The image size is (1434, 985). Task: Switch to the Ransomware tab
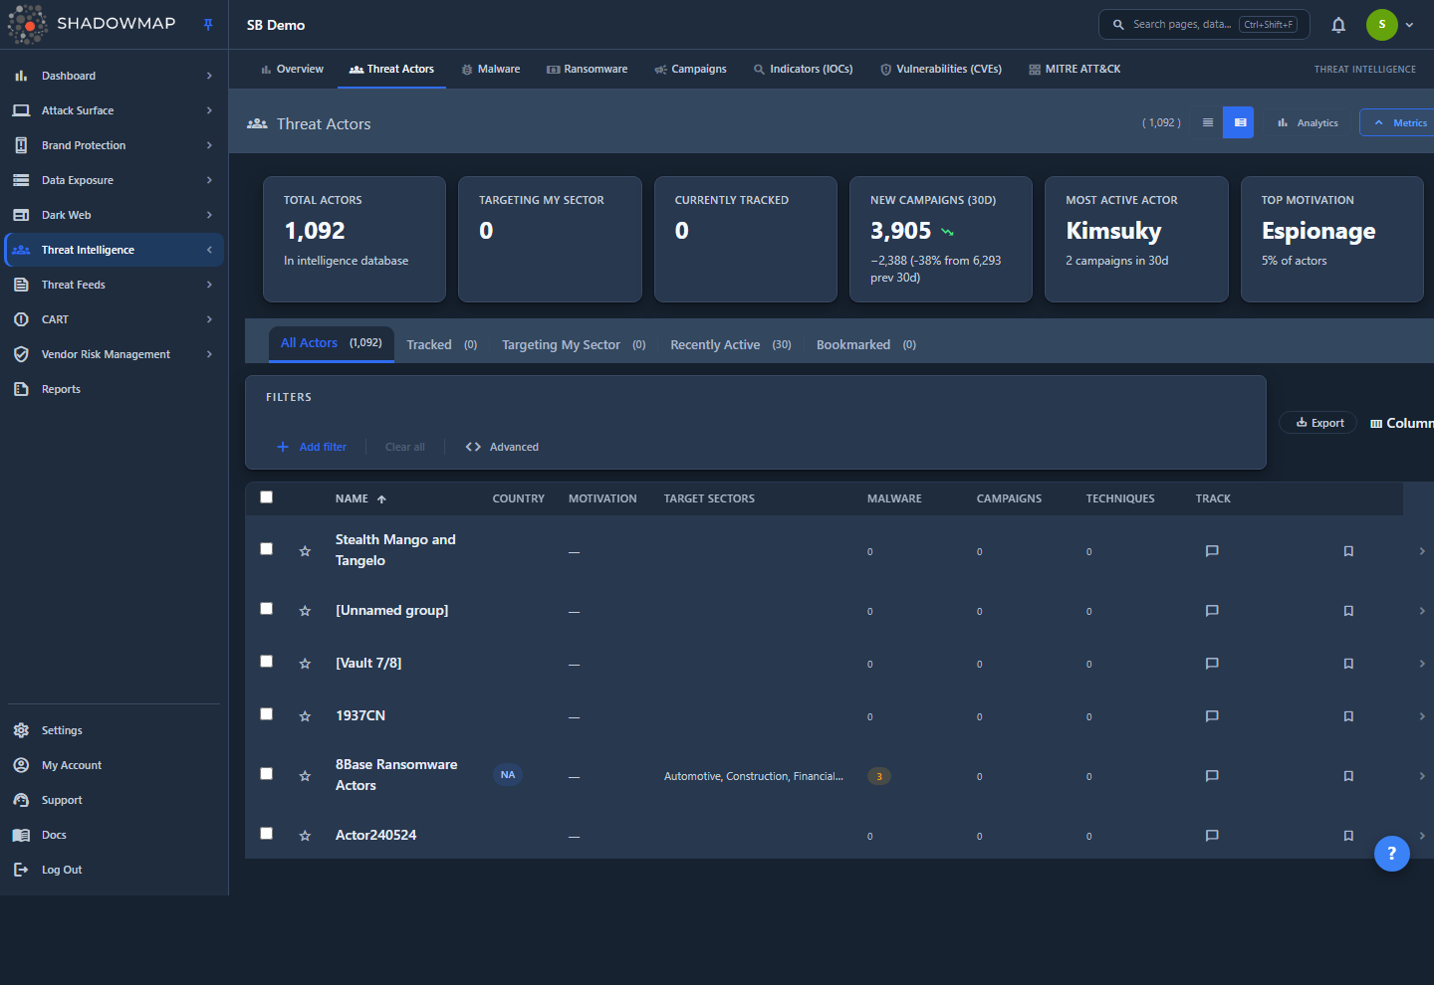coord(588,70)
